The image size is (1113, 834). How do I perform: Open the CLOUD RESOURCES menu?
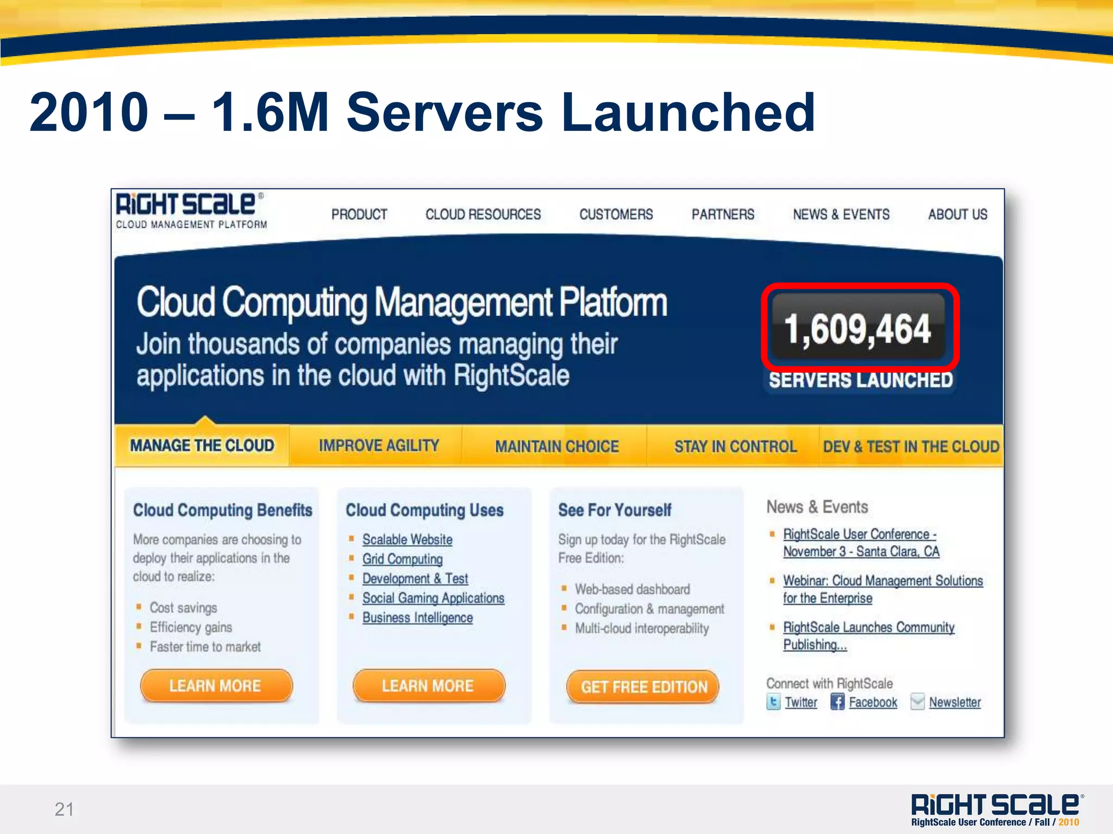click(483, 215)
